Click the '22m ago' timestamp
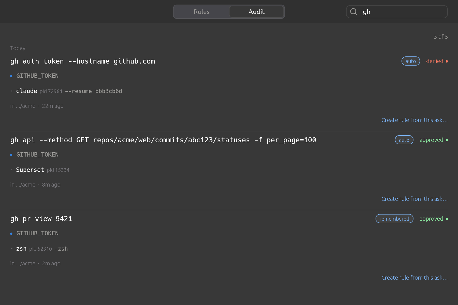458x305 pixels. tap(53, 106)
